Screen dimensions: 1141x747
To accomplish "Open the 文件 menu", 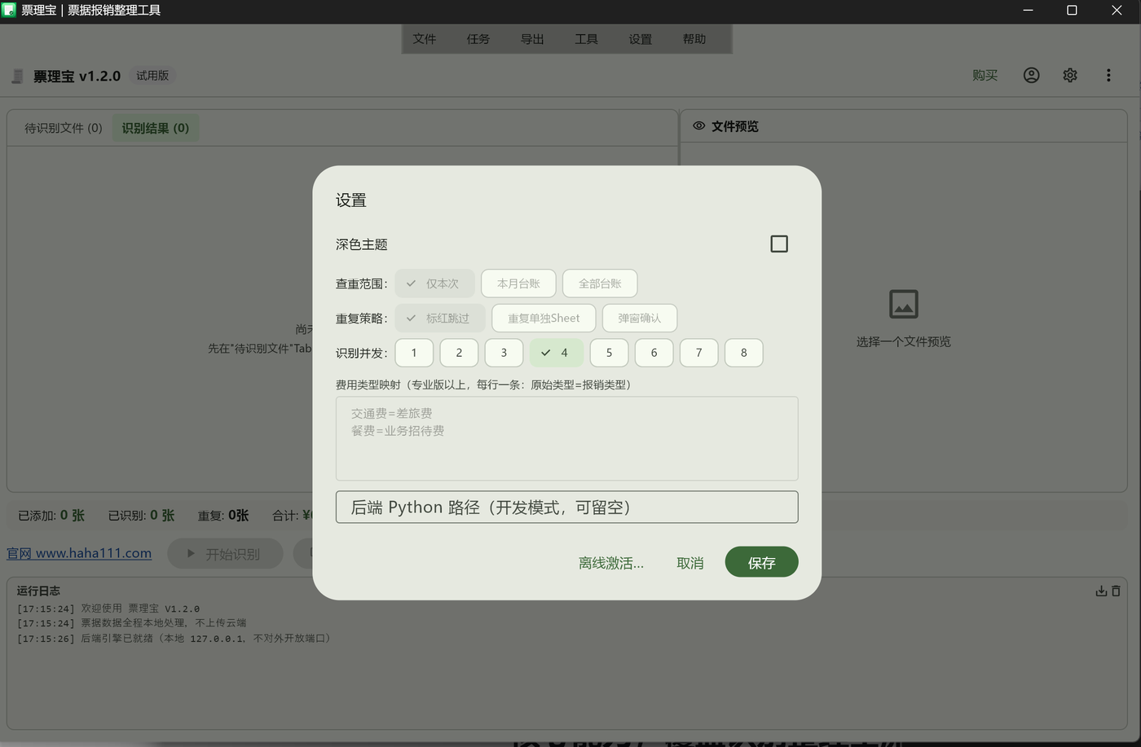I will pos(425,39).
